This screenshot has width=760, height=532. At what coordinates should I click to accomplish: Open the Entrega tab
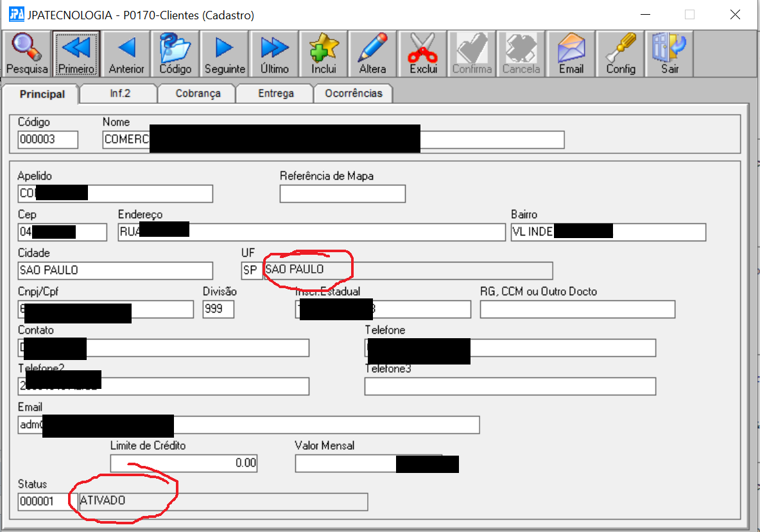point(276,93)
